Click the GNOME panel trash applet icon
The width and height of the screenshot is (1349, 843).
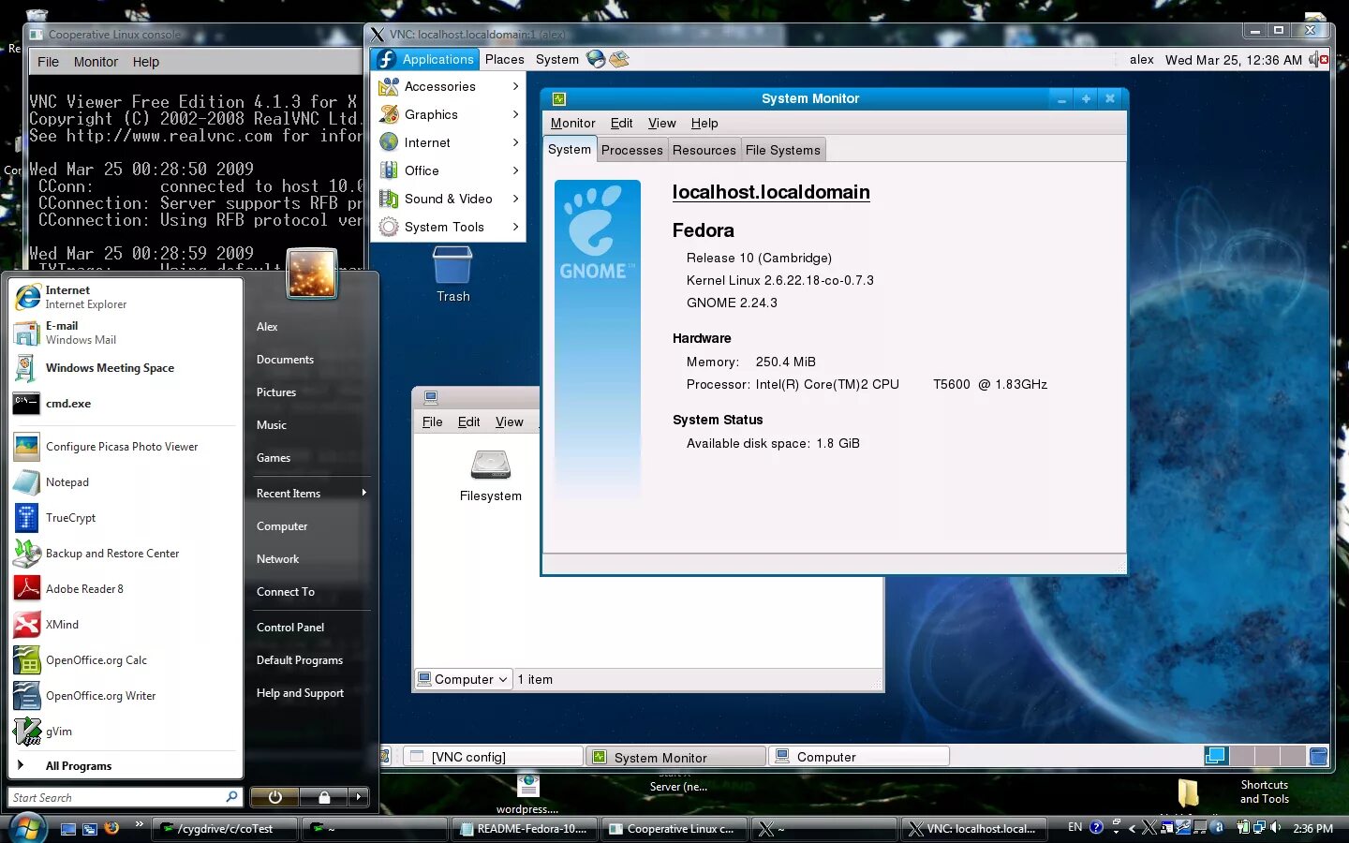[1318, 756]
